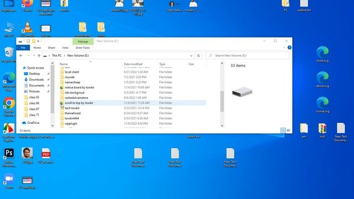The height and width of the screenshot is (199, 354).
Task: Refresh the New Volume (E:) folder
Action: coord(199,55)
